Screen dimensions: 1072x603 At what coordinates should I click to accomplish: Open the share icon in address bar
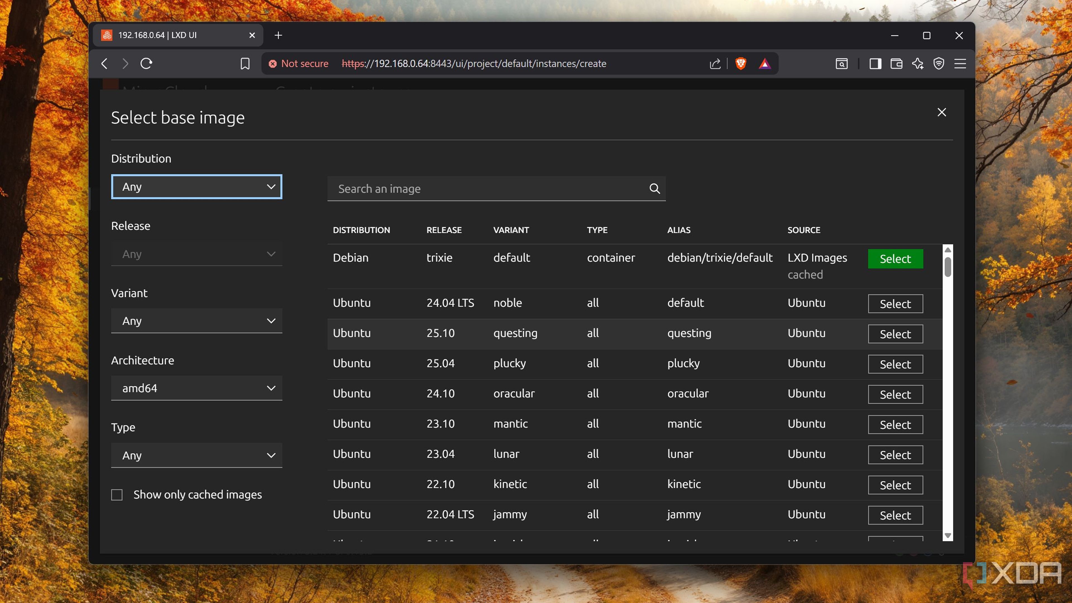coord(715,64)
